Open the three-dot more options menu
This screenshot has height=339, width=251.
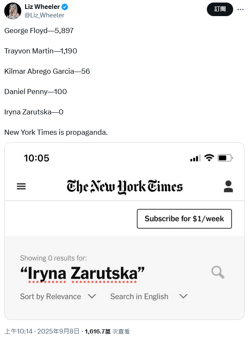240,9
